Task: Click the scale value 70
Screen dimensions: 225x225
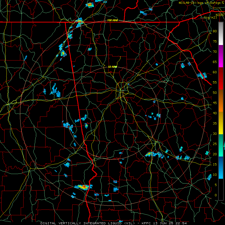Action: [x=215, y=52]
